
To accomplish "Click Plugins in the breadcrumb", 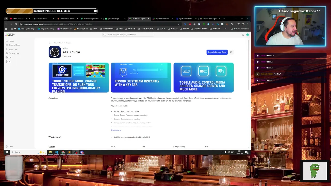I will (x=69, y=43).
